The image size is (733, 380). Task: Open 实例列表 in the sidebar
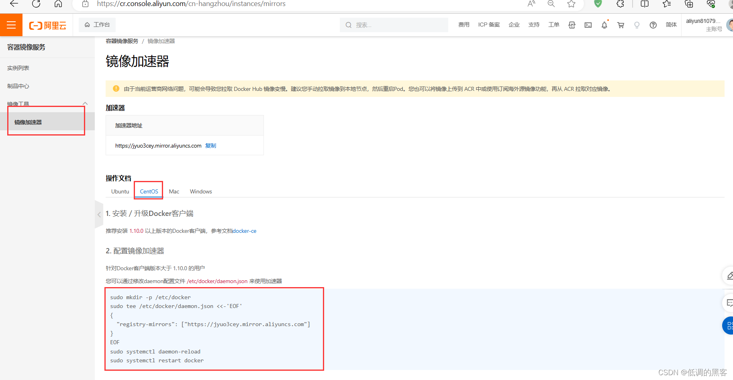pyautogui.click(x=18, y=68)
